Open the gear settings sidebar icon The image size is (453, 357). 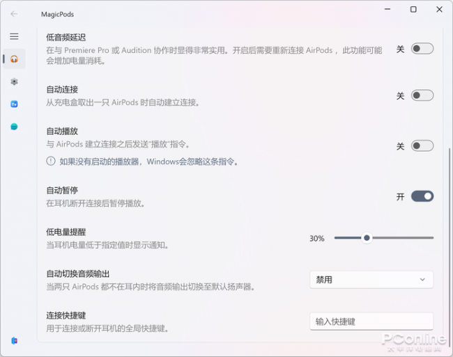pyautogui.click(x=14, y=81)
